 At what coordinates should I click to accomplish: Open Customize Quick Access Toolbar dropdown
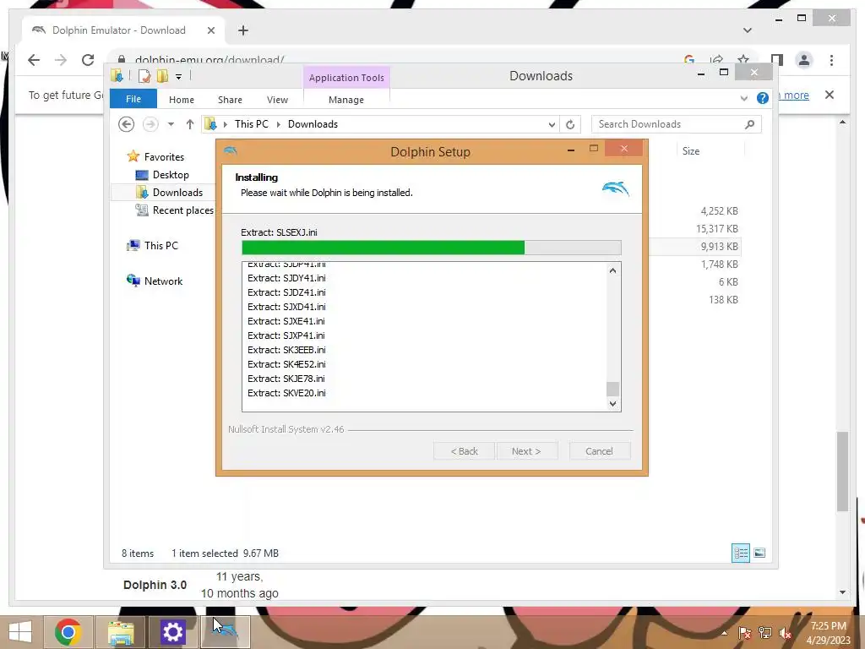pyautogui.click(x=179, y=77)
